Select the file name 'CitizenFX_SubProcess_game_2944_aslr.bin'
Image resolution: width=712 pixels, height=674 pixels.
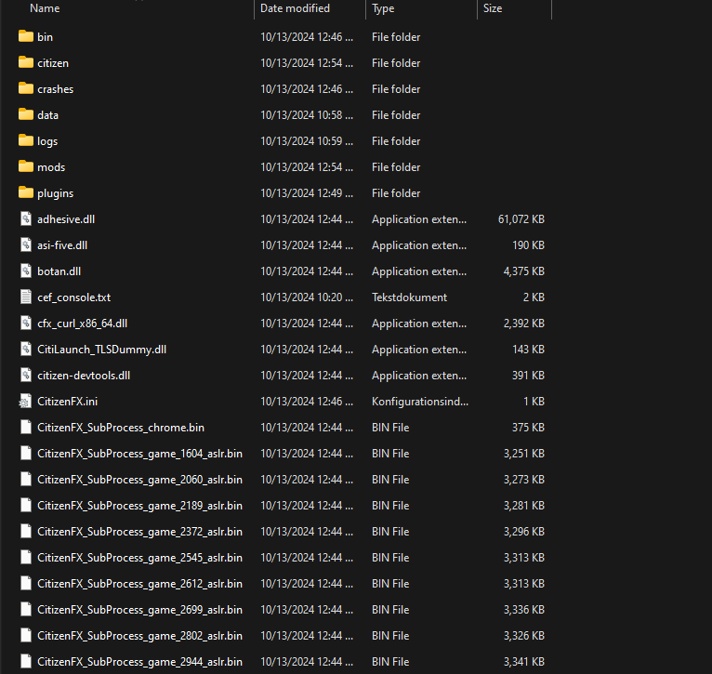coord(139,662)
